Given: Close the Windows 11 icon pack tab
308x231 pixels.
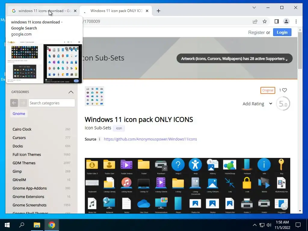Looking at the screenshot, I should pos(147,11).
